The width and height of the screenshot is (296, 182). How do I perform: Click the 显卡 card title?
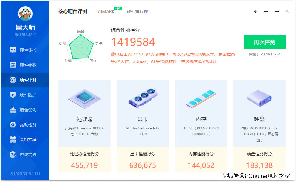[143, 119]
